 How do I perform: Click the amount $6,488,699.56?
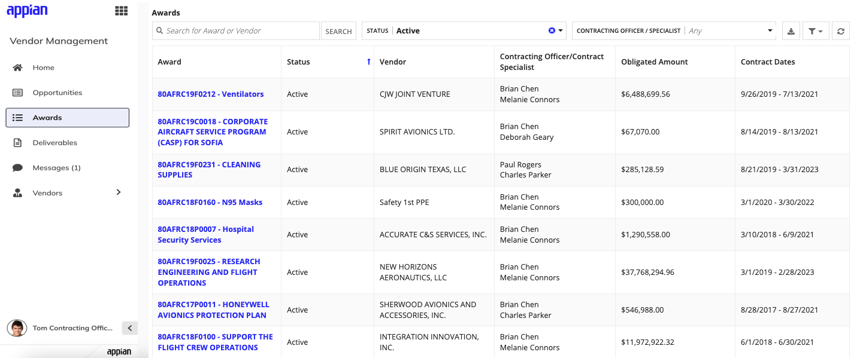(x=646, y=94)
